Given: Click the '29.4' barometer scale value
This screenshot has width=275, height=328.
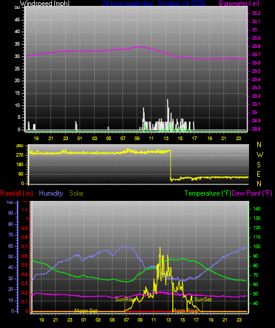Looking at the screenshot, I should pos(256,80).
